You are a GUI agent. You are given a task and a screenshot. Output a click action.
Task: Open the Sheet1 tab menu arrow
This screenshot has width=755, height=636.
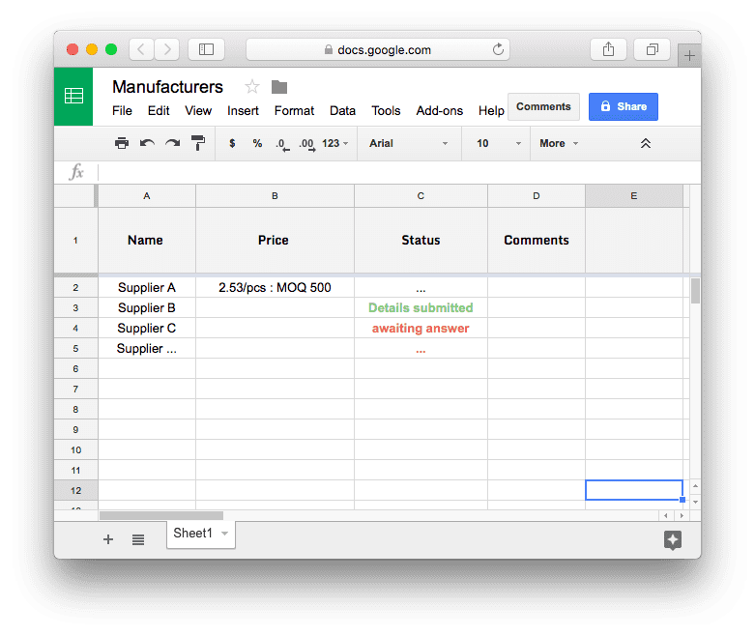(x=224, y=534)
